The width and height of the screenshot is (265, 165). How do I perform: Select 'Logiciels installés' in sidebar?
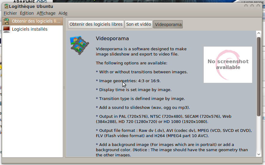coord(32,29)
